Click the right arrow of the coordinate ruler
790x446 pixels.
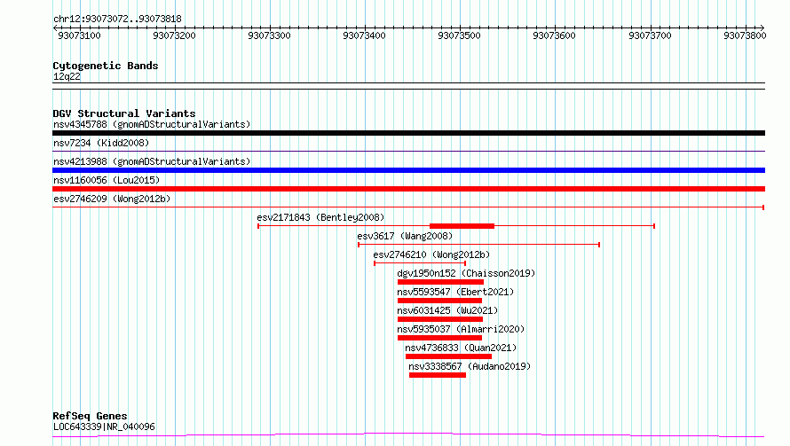[x=762, y=28]
